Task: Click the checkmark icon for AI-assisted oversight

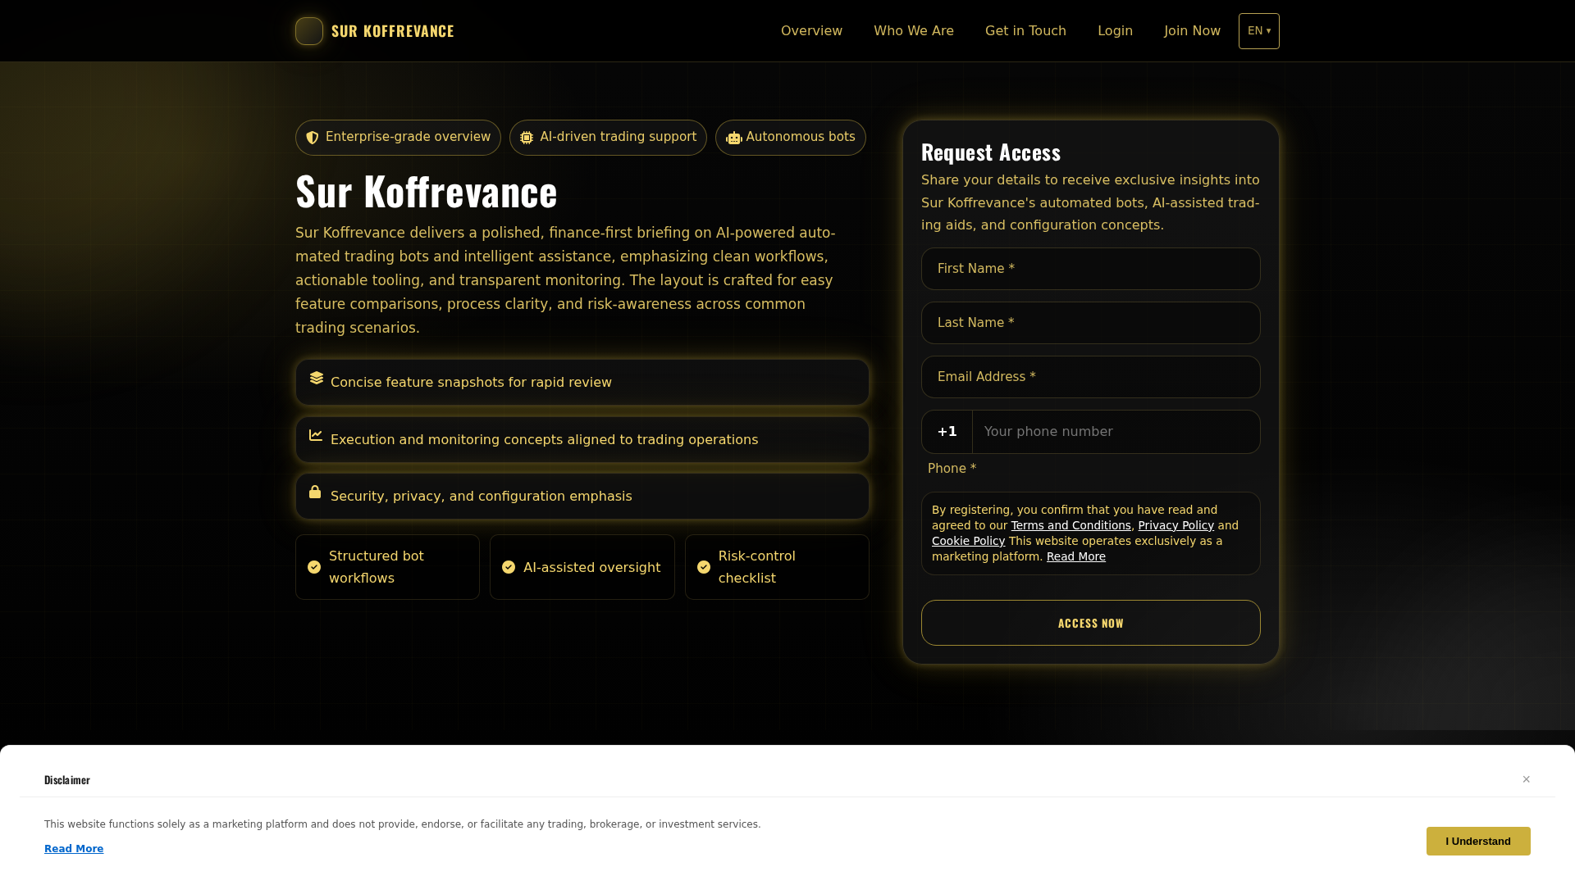Action: point(509,567)
